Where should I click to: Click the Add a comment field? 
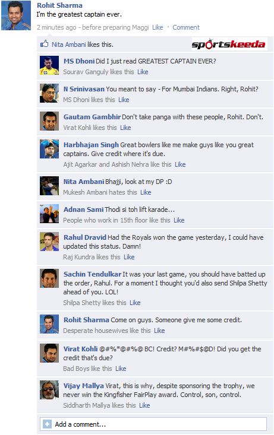[153, 424]
